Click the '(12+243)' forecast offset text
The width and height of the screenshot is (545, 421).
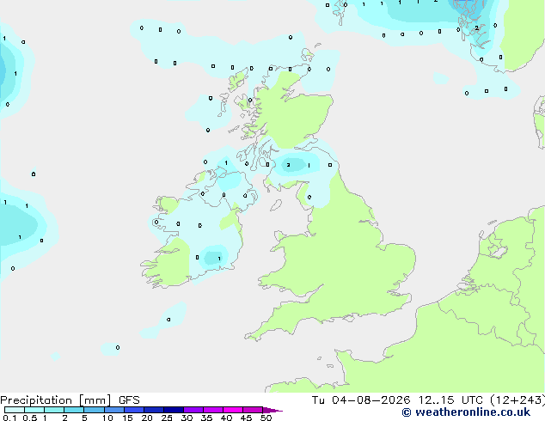517,400
